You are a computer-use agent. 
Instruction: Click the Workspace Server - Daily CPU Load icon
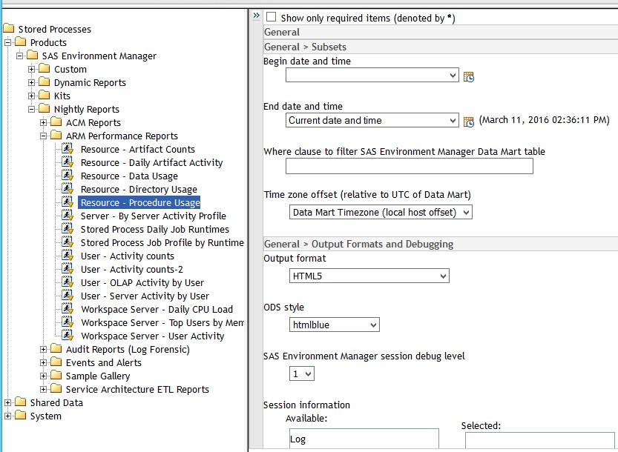[x=68, y=310]
